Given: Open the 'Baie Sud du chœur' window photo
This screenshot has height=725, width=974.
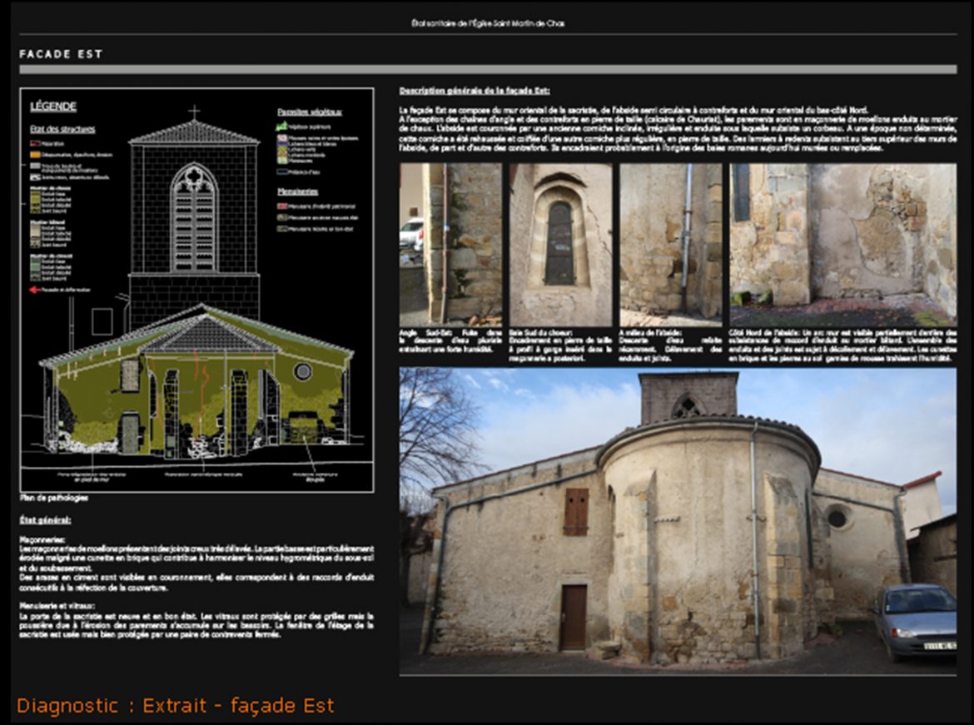Looking at the screenshot, I should pyautogui.click(x=560, y=244).
